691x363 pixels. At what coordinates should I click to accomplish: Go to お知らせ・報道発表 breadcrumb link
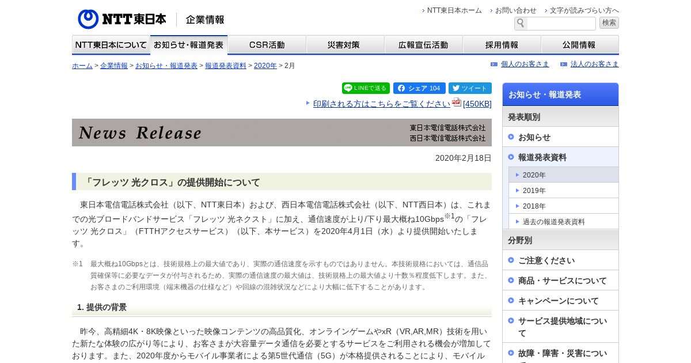166,66
